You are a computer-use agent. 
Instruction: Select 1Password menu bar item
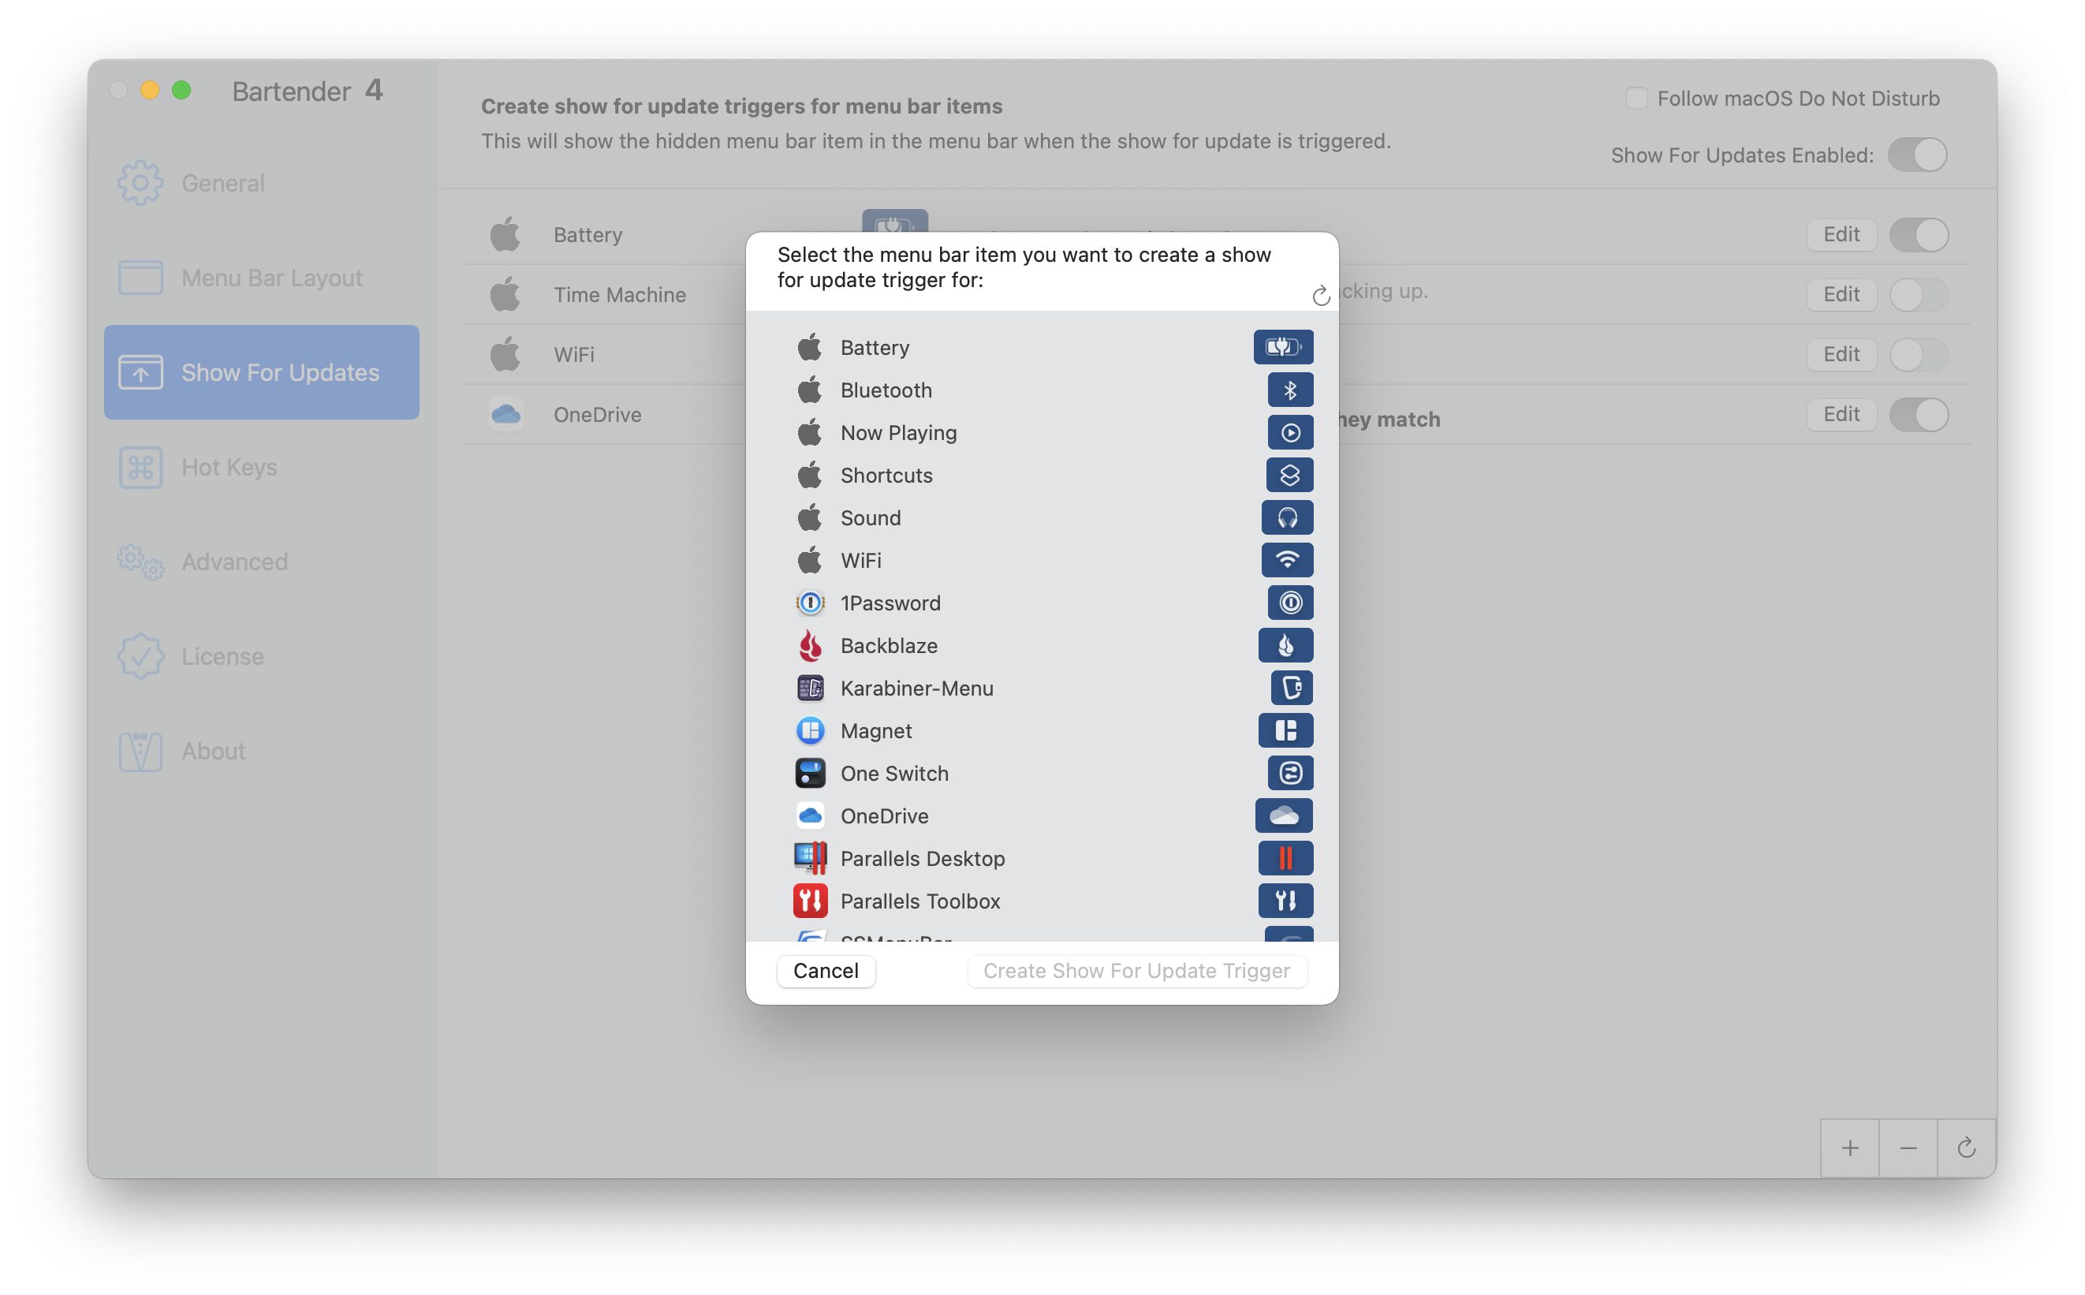pos(1042,603)
